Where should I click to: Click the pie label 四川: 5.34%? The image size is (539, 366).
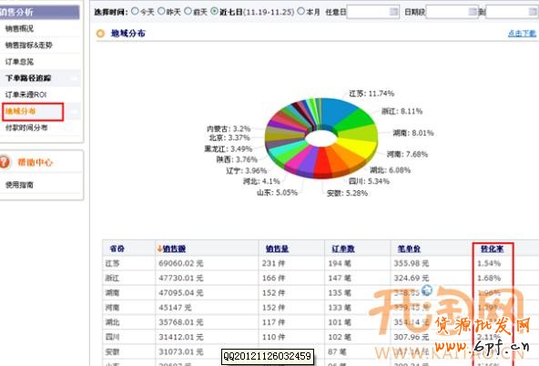pyautogui.click(x=369, y=181)
